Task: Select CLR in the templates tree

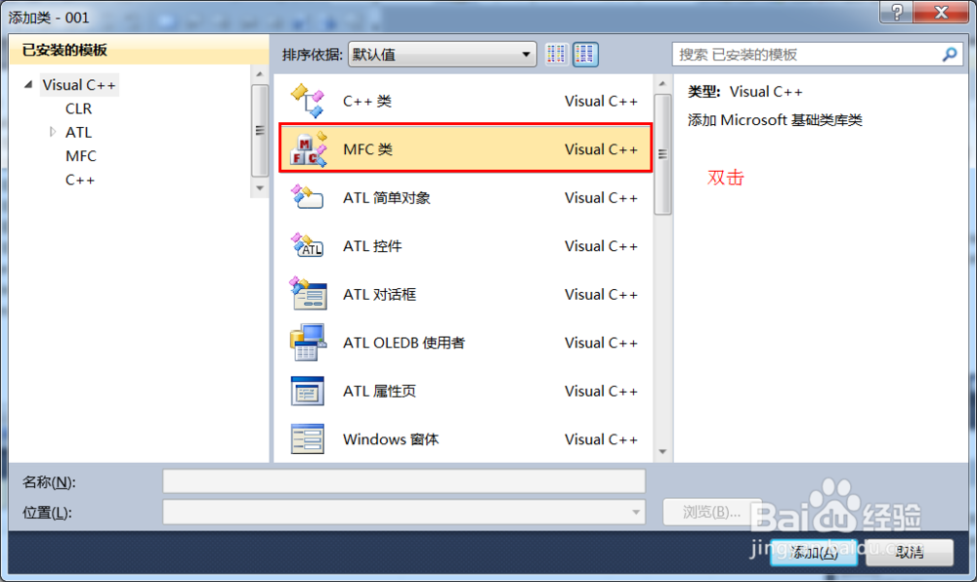Action: coord(78,108)
